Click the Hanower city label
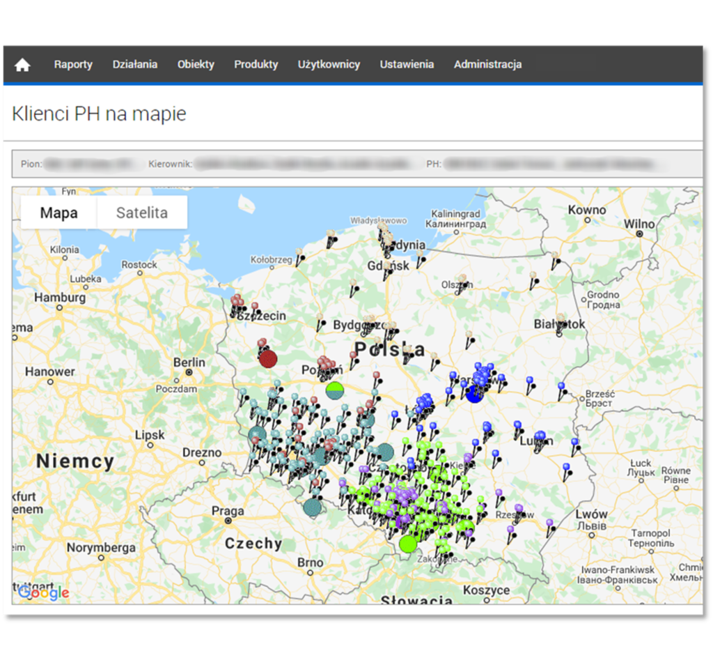This screenshot has height=667, width=713. point(50,371)
